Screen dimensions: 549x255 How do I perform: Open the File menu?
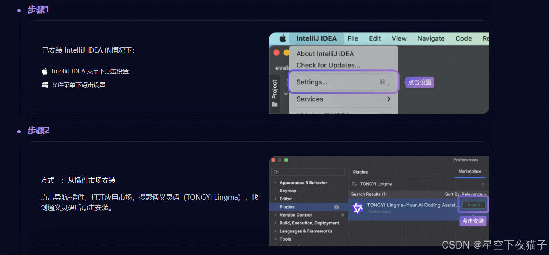coord(353,38)
